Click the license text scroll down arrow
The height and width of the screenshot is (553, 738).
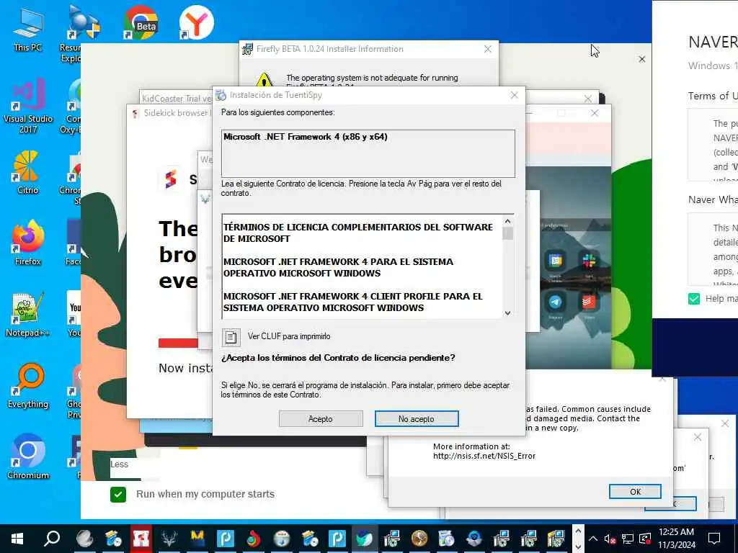[507, 313]
